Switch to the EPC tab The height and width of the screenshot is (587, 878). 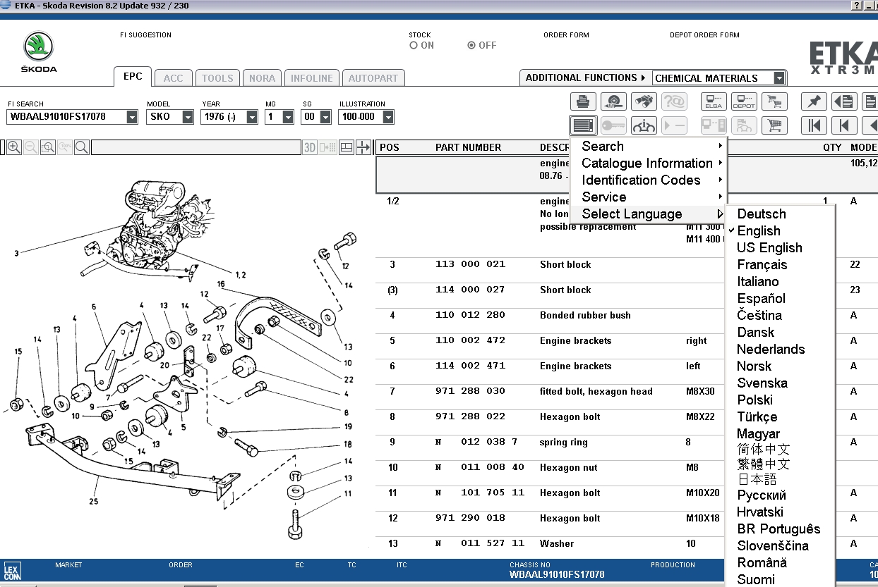133,77
